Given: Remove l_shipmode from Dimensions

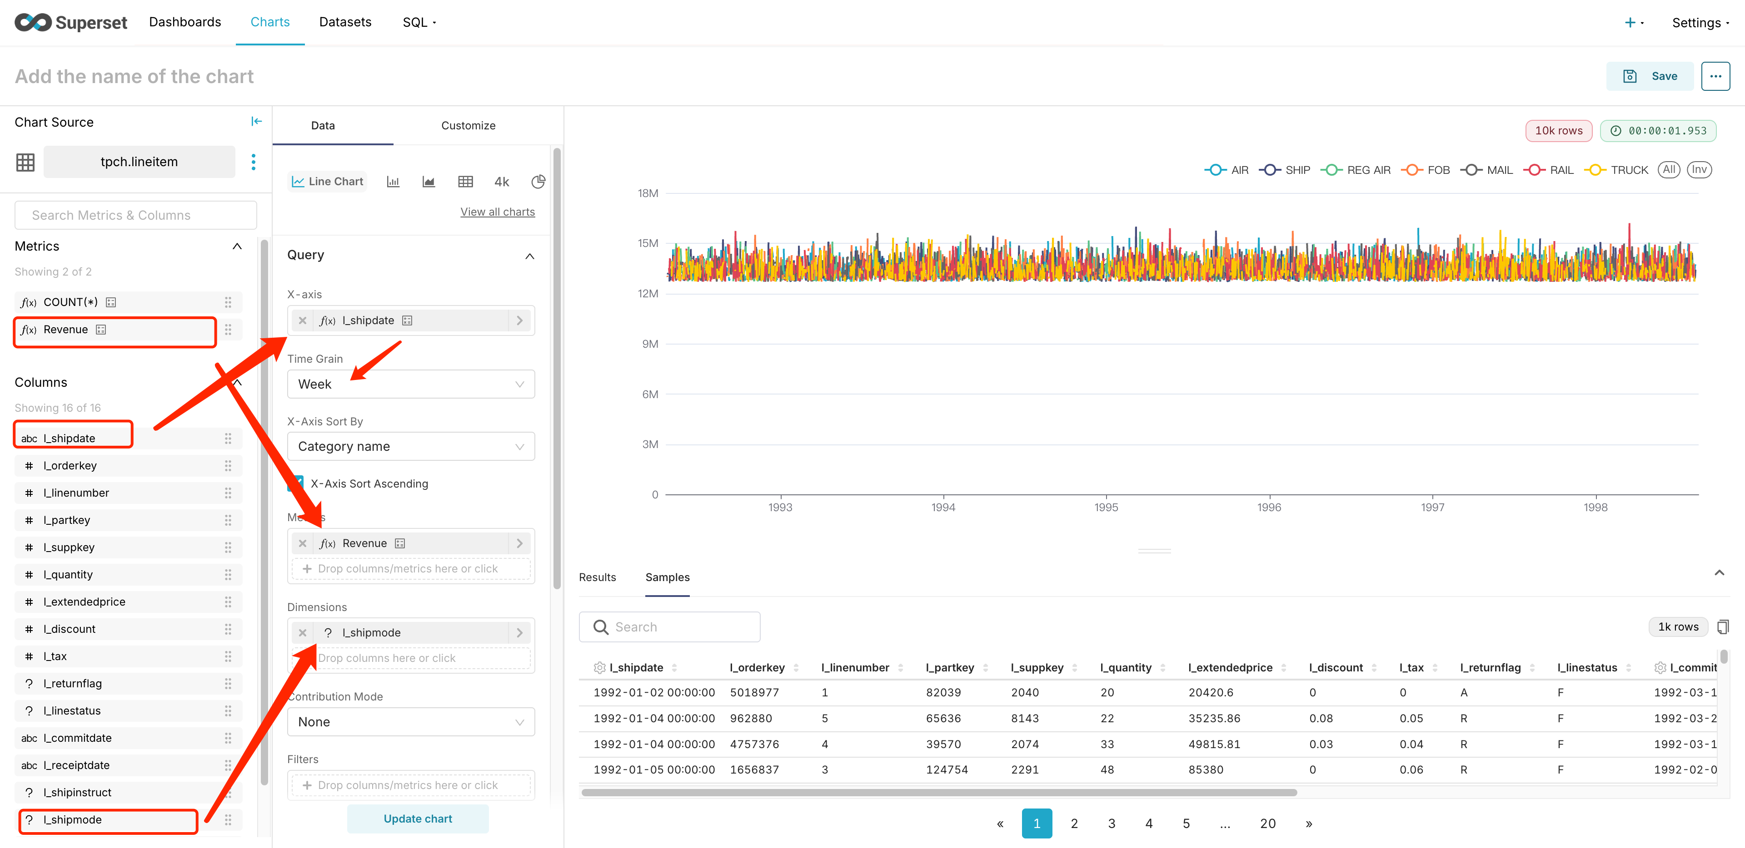Looking at the screenshot, I should [x=303, y=633].
